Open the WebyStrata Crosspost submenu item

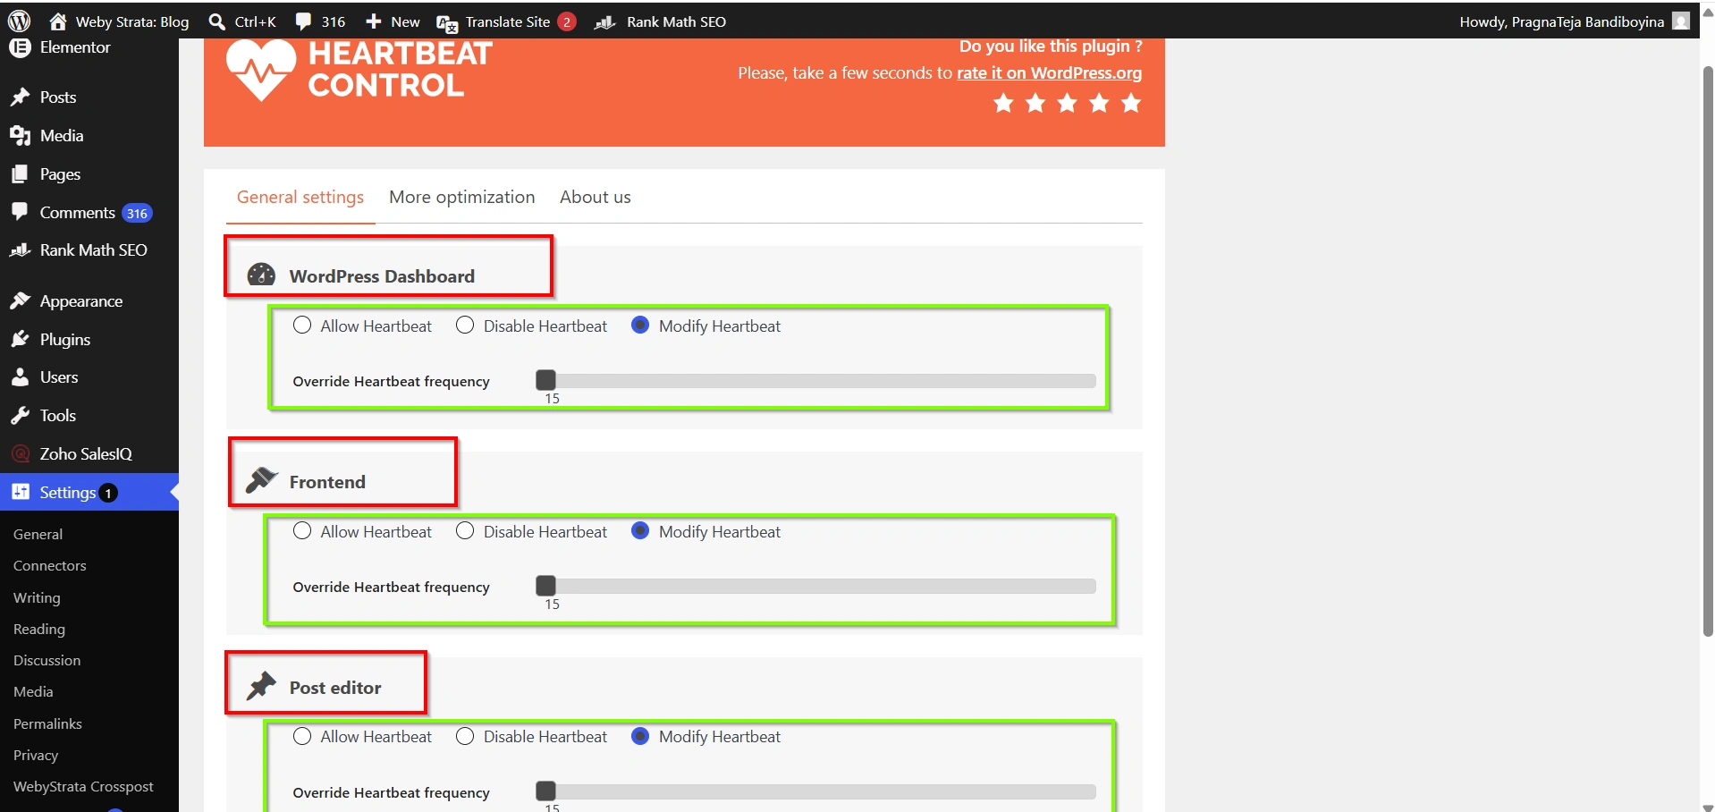click(83, 786)
